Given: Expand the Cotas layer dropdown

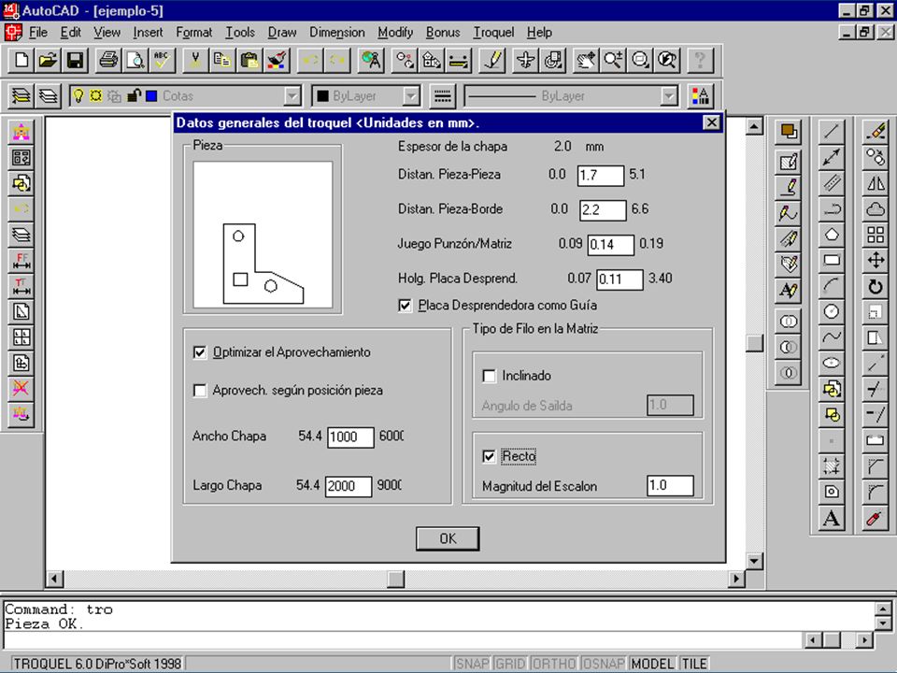Looking at the screenshot, I should 292,96.
